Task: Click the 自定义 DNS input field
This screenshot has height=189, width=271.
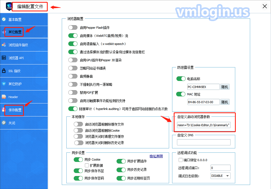Action: coord(204,142)
